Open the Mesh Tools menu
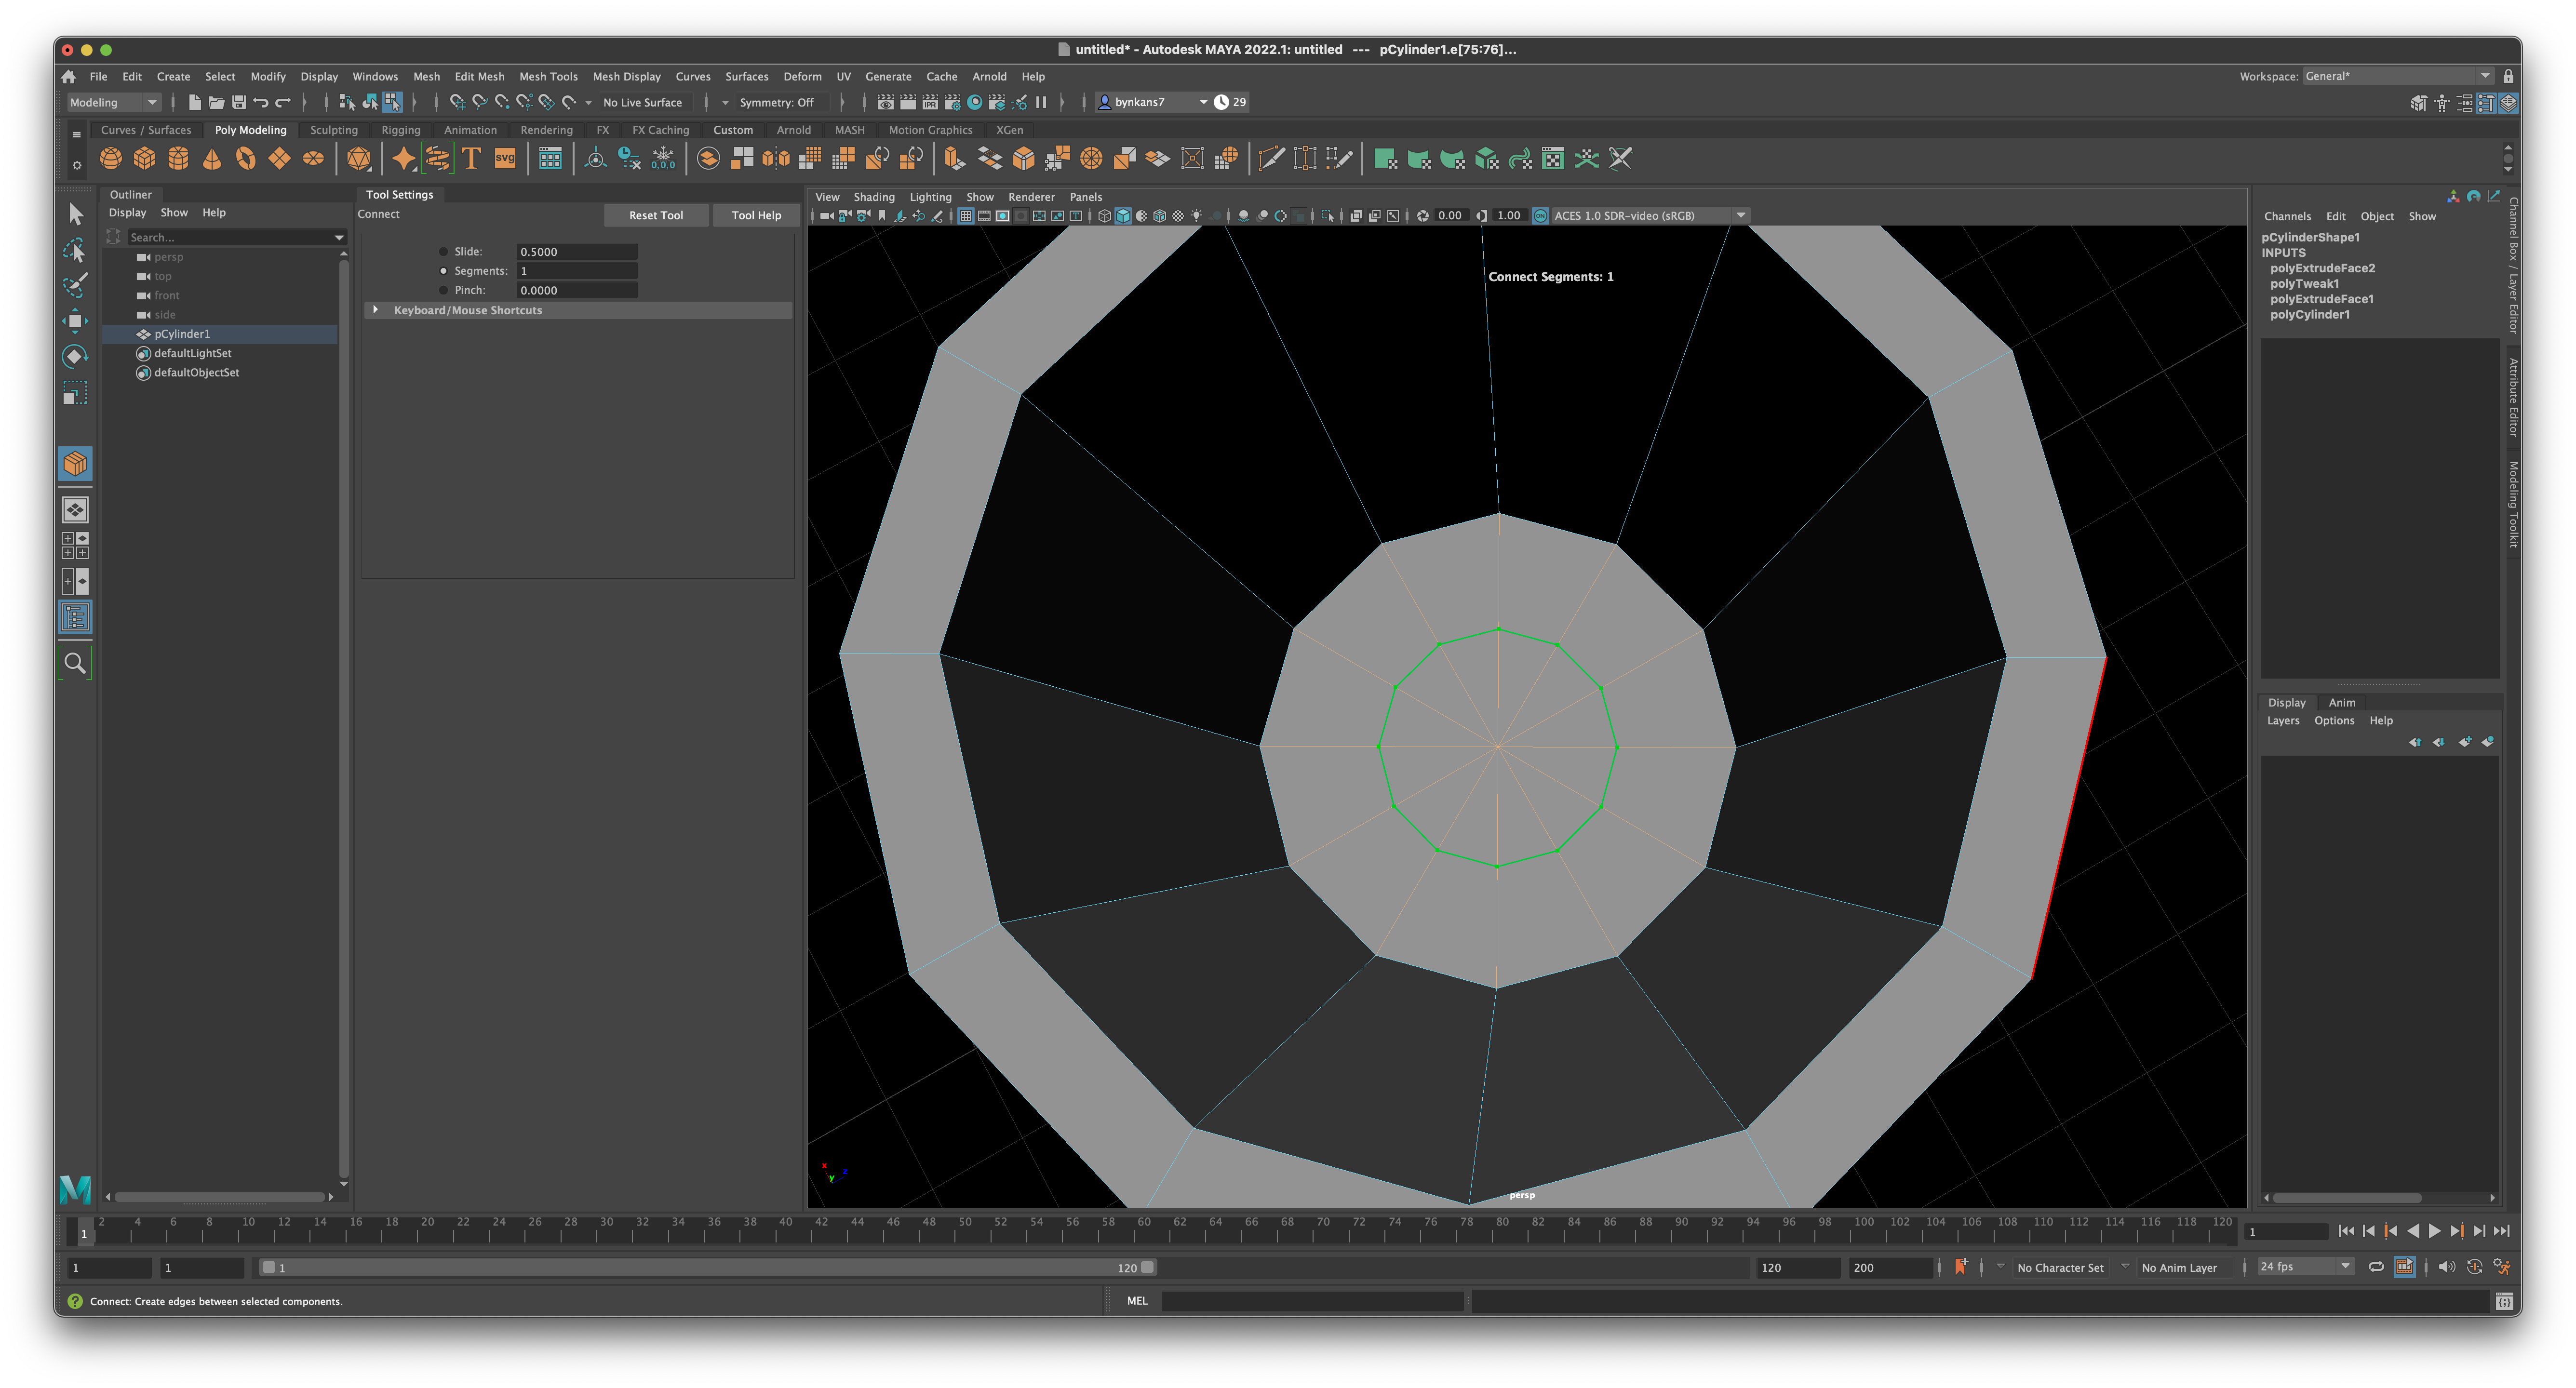2576x1388 pixels. (x=548, y=76)
